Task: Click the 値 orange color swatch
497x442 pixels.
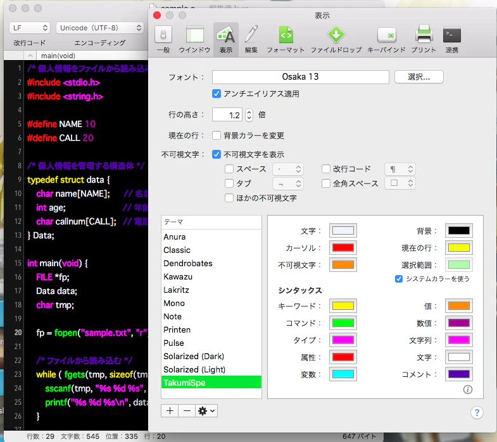Action: [x=458, y=305]
